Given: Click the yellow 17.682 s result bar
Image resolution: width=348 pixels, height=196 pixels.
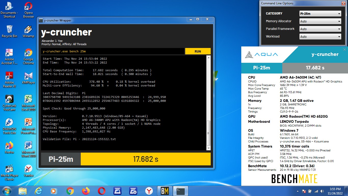Looking at the screenshot, I should tap(146, 159).
